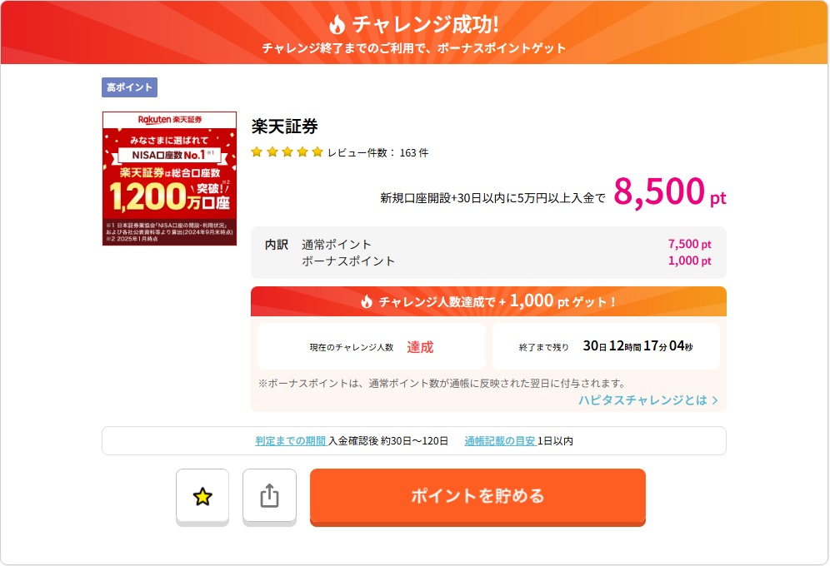Click the 高ポイント badge
The width and height of the screenshot is (830, 566).
[x=129, y=87]
